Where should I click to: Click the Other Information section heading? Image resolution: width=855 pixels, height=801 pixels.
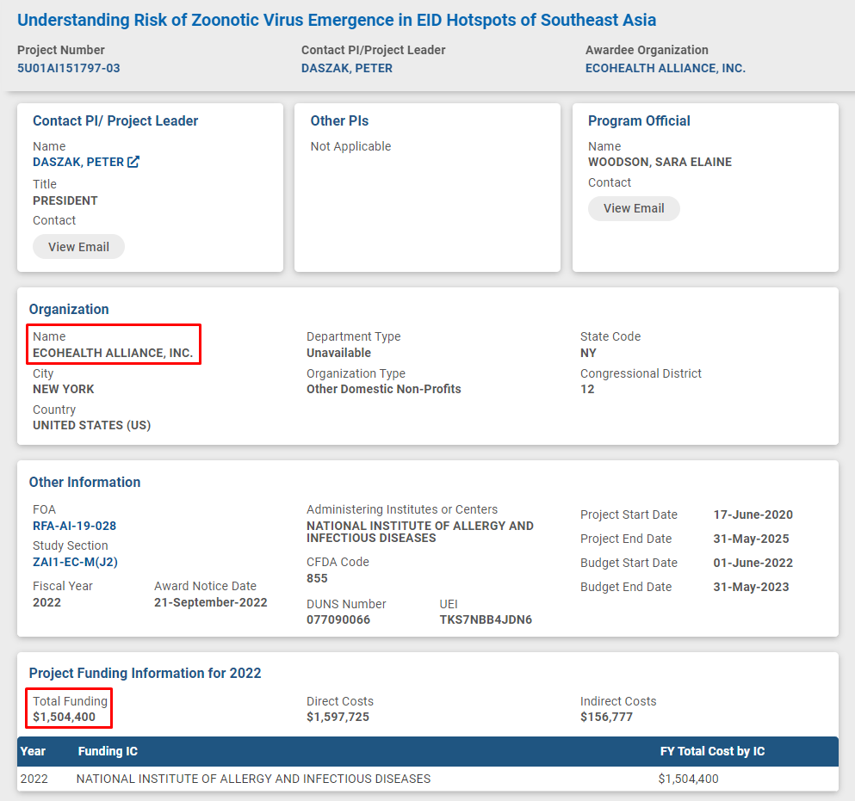coord(84,482)
